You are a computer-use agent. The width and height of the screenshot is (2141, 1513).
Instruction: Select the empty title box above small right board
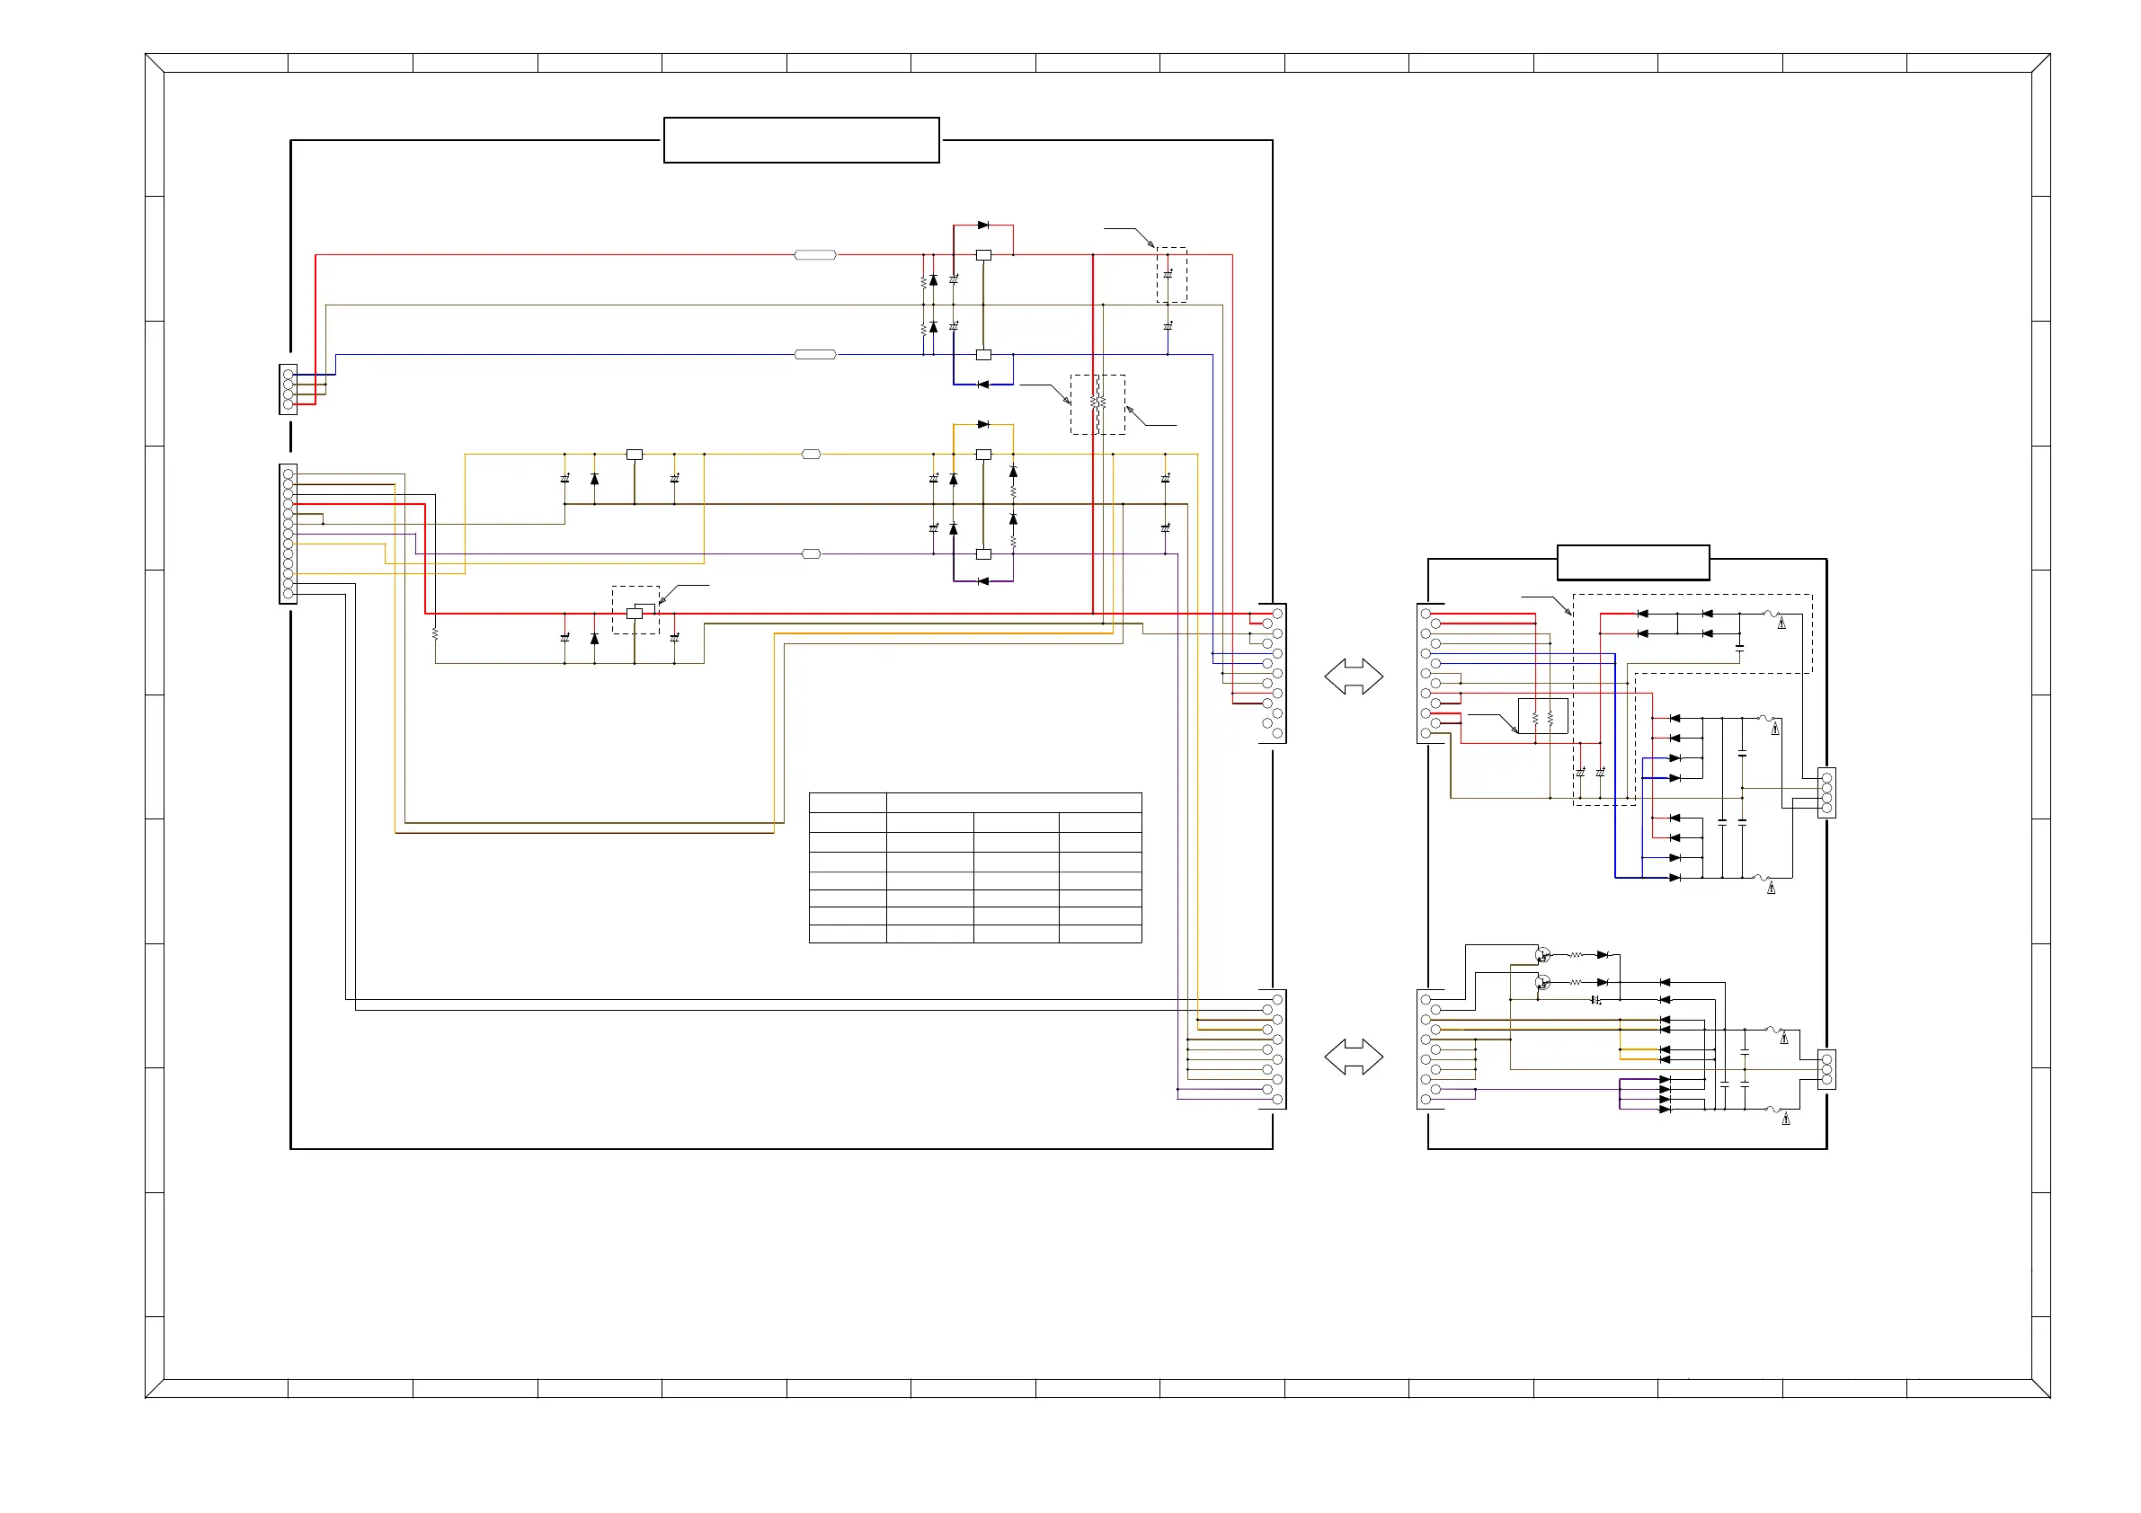coord(1633,562)
